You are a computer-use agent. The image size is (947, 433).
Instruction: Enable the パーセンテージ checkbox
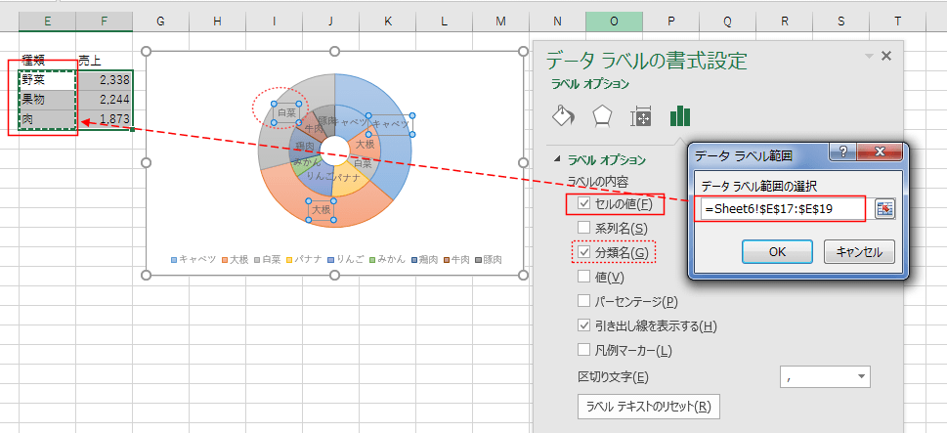point(584,301)
